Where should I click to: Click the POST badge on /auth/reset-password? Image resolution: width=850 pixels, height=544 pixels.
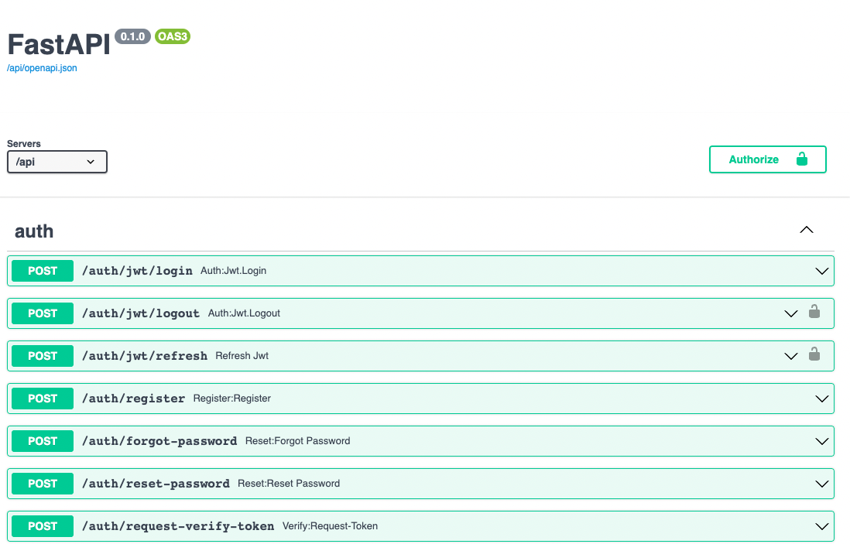pos(42,484)
